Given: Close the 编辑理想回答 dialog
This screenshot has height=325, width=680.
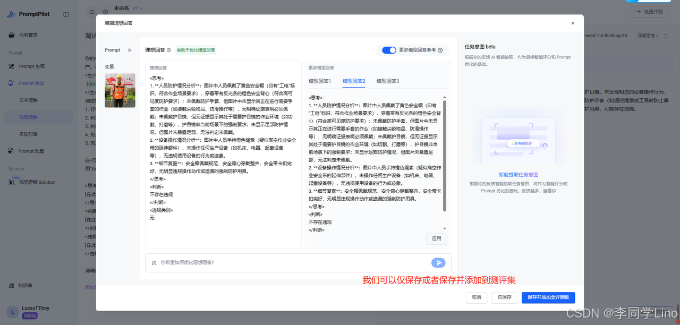Looking at the screenshot, I should tap(573, 23).
